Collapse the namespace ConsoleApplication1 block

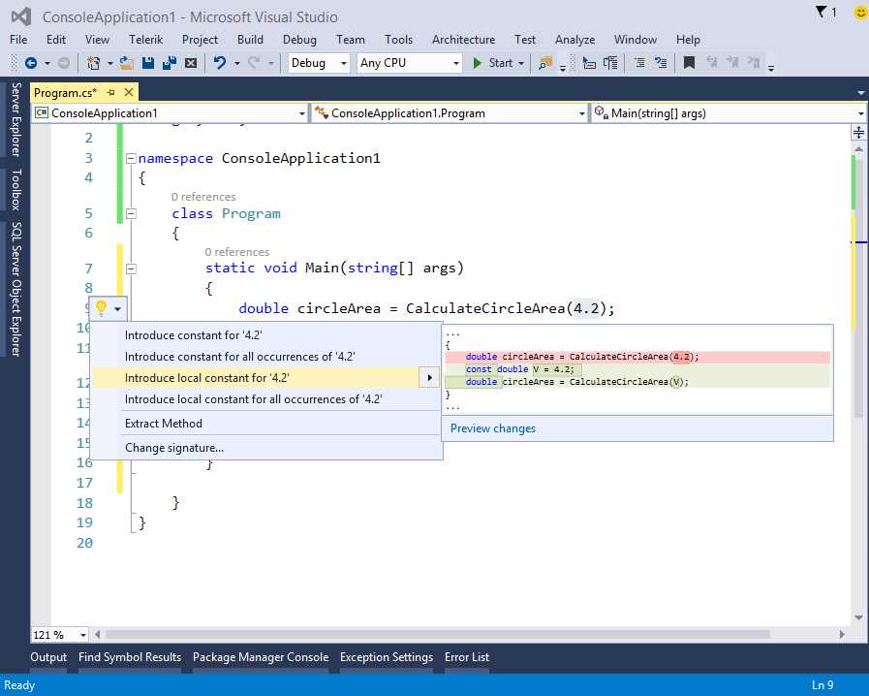point(131,159)
